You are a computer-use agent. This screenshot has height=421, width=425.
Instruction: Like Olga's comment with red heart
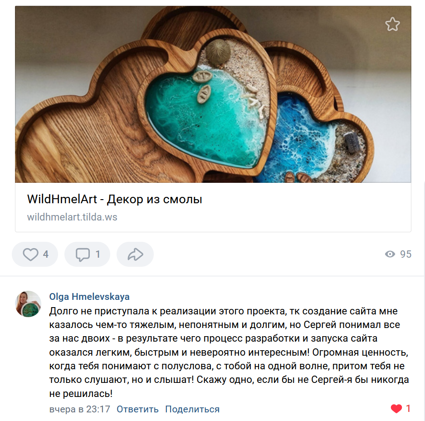tap(396, 409)
